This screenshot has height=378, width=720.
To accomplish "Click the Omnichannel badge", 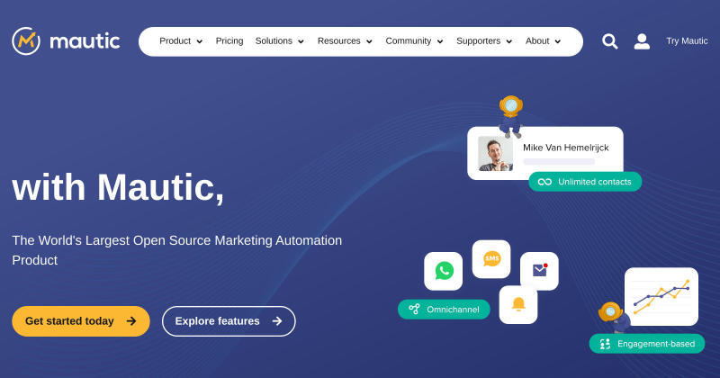I will pyautogui.click(x=444, y=309).
